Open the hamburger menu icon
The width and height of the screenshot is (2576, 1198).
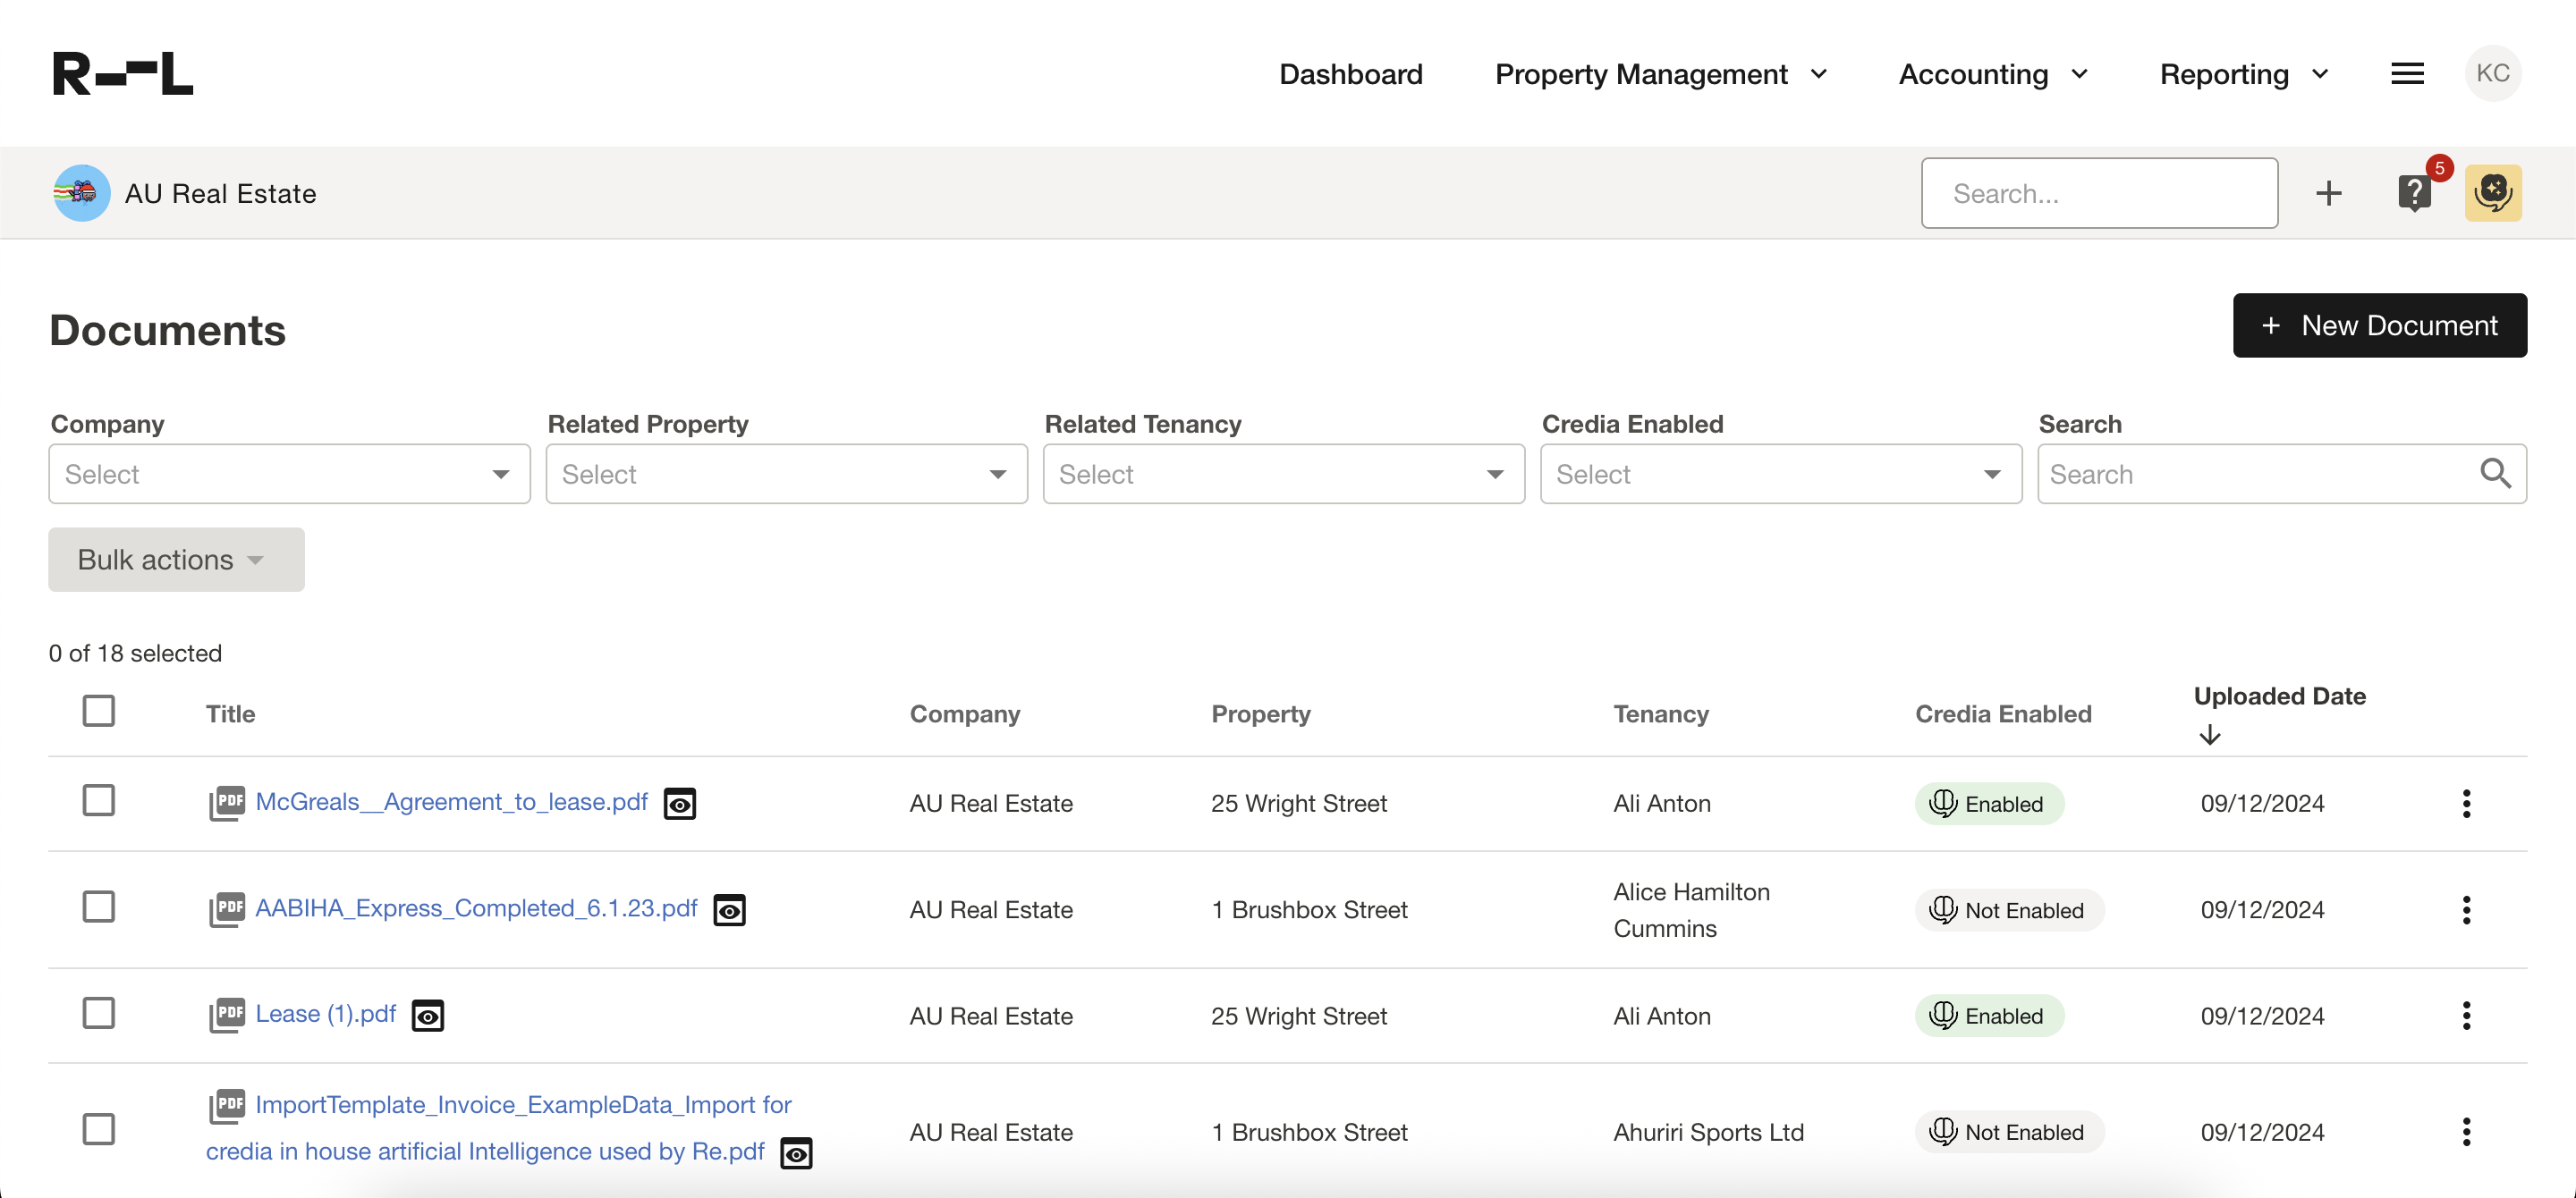point(2407,74)
